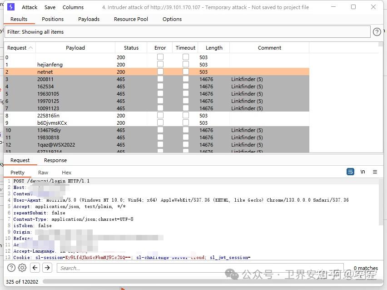Viewport: 387px width, 290px height.
Task: Toggle the Error checkbox for b6DjvmsKCx row
Action: 160,123
